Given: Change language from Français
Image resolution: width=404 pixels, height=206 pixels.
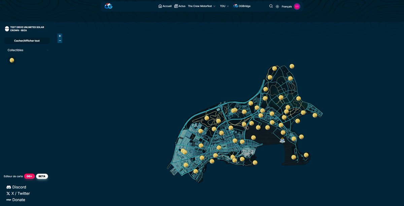Looking at the screenshot, I should 287,6.
